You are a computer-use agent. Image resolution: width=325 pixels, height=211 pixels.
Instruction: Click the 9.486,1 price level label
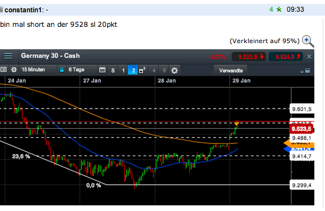(x=302, y=138)
